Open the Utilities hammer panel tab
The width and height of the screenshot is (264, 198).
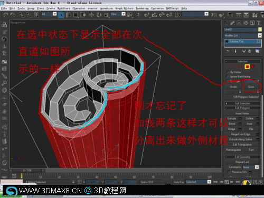pyautogui.click(x=259, y=23)
